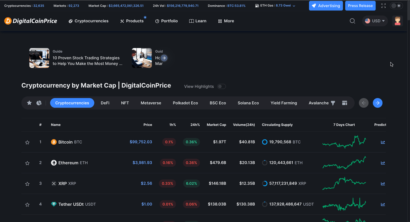Click the news carousel next arrow
Viewport: 410px width, 222px height.
pos(164,58)
